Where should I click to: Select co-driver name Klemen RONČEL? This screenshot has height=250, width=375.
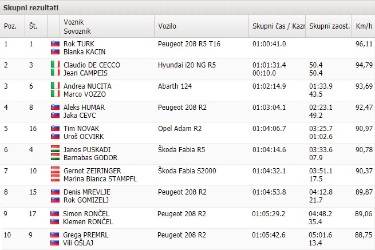click(88, 221)
